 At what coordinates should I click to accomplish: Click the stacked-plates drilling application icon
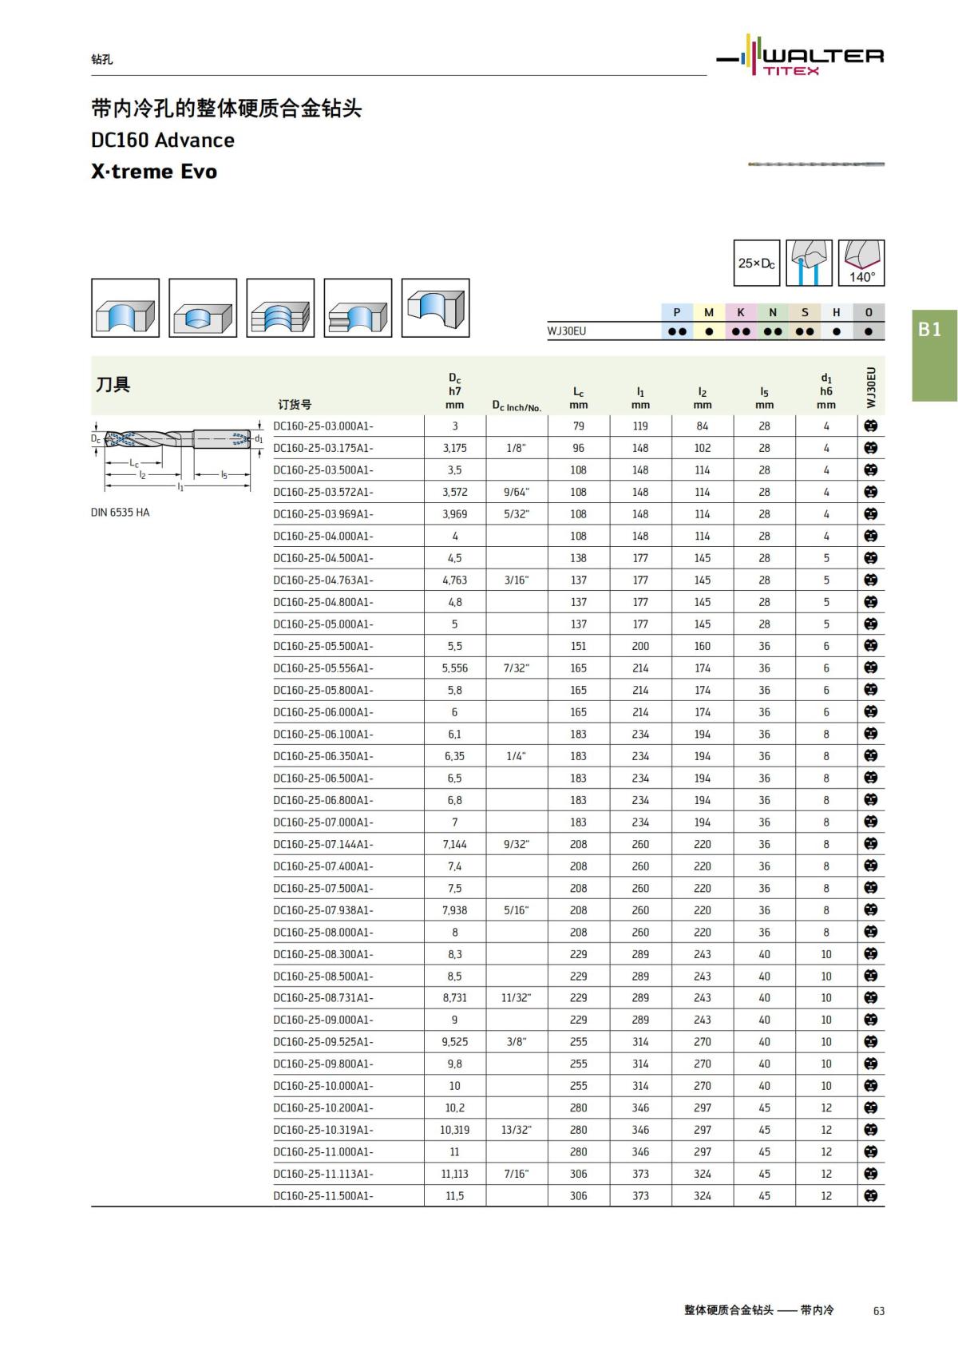click(x=280, y=307)
